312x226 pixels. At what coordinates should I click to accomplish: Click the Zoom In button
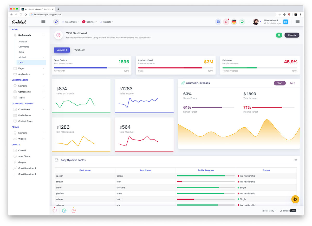pyautogui.click(x=292, y=35)
